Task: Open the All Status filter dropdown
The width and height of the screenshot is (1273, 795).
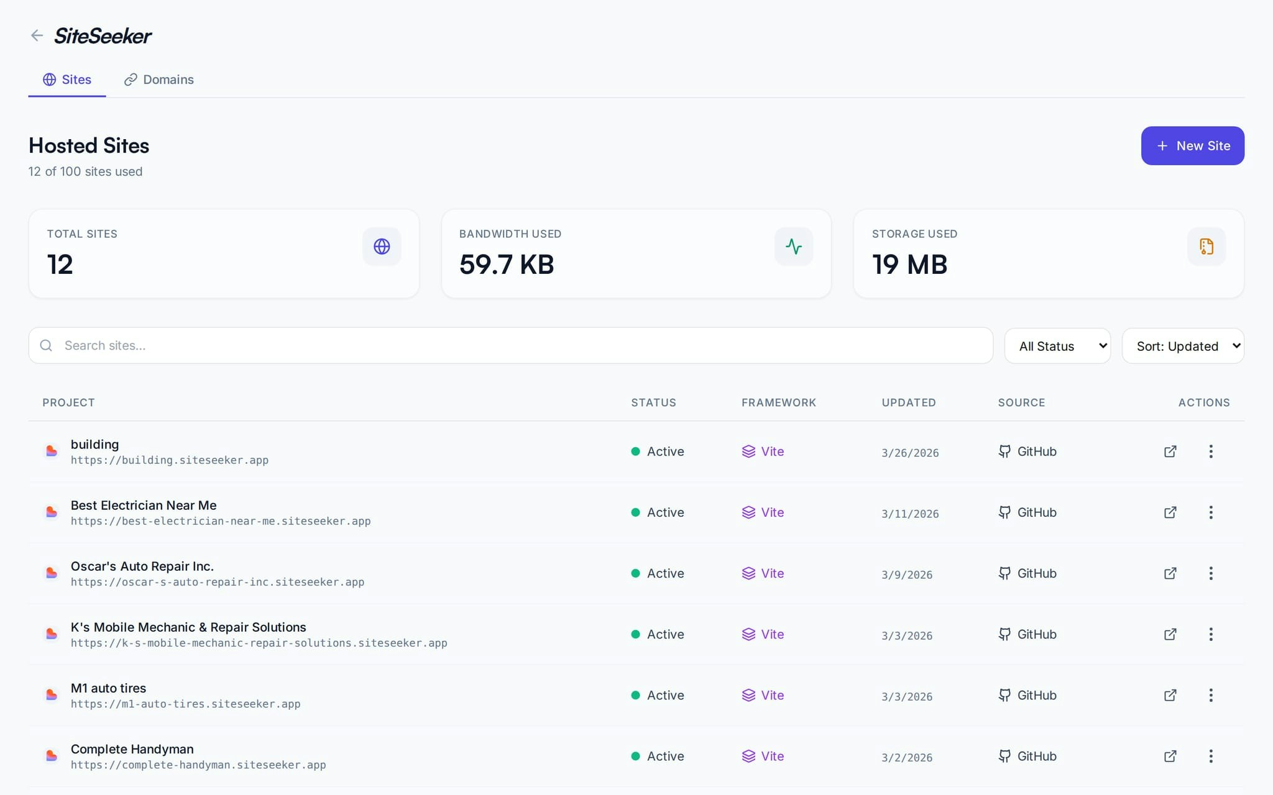Action: [1057, 345]
